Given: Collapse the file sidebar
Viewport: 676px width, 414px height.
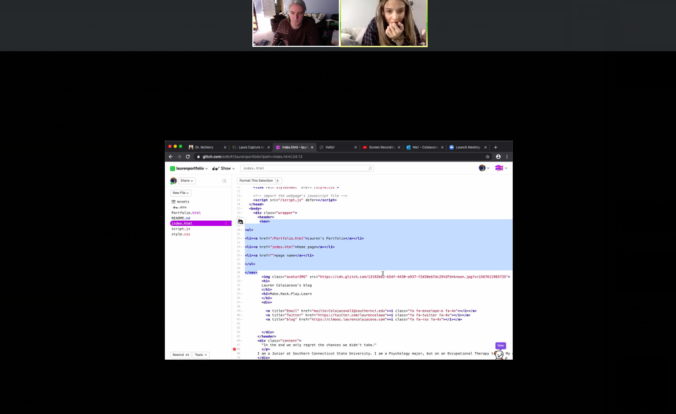Looking at the screenshot, I should point(224,181).
